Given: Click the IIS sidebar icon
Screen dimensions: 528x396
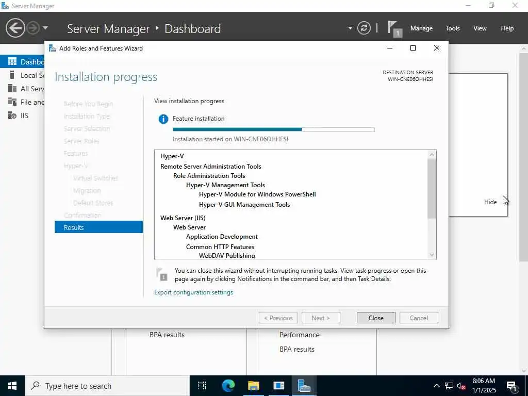Looking at the screenshot, I should point(12,115).
